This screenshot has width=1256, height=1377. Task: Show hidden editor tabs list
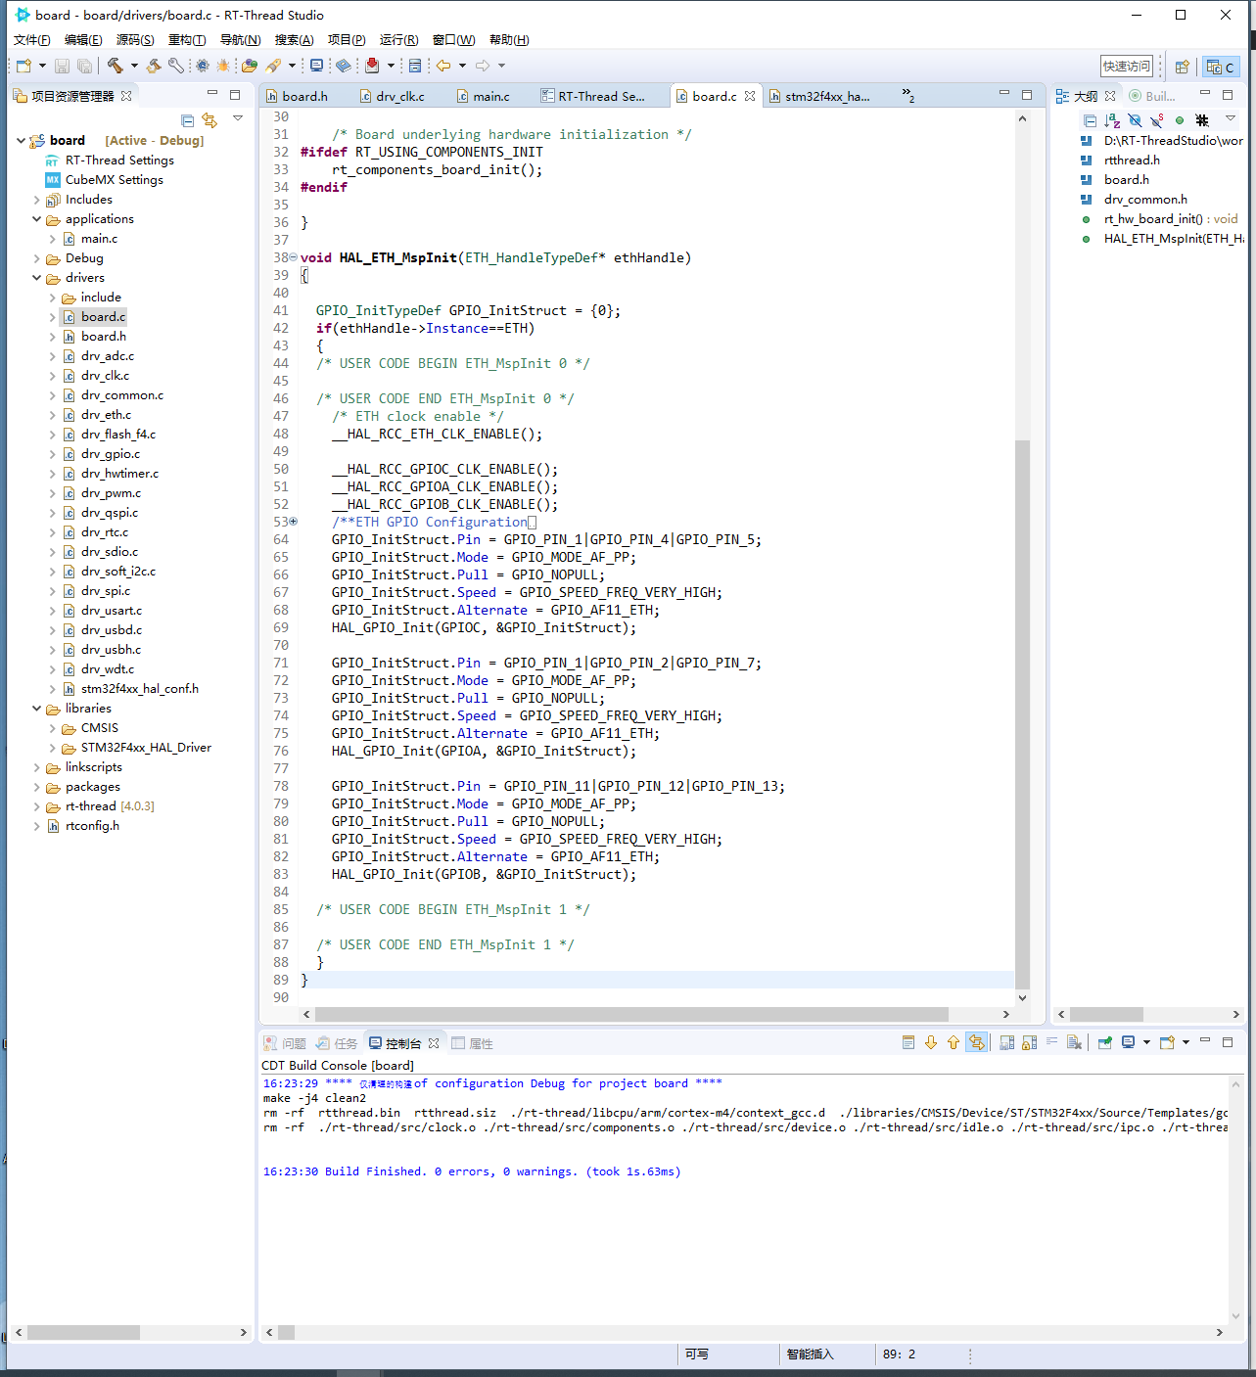908,96
